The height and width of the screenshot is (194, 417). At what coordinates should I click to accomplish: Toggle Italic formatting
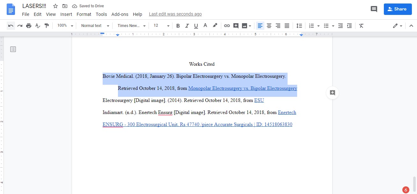tap(187, 26)
